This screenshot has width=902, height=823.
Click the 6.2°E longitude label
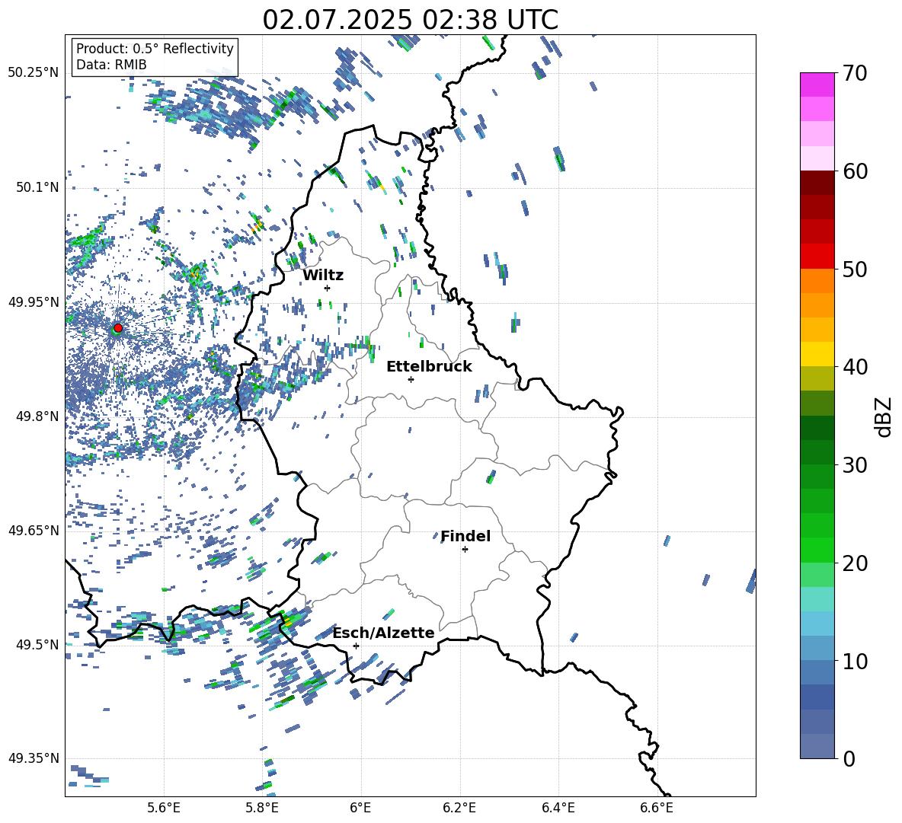pyautogui.click(x=459, y=808)
